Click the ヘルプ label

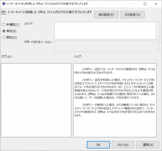pos(78,57)
